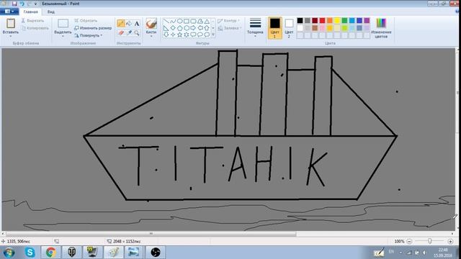Choose the Right arrow shape
The height and width of the screenshot is (259, 461).
pyautogui.click(x=193, y=28)
